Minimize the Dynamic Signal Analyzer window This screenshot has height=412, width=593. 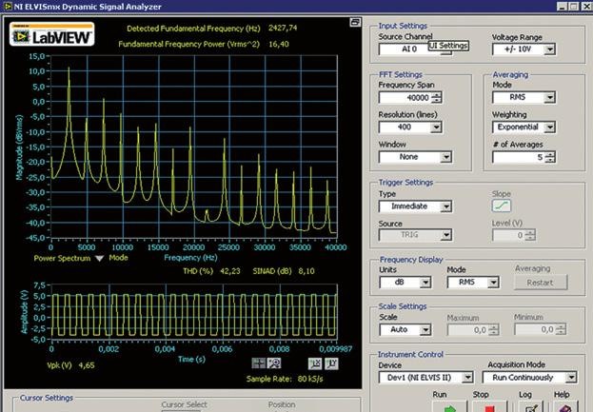pos(563,7)
